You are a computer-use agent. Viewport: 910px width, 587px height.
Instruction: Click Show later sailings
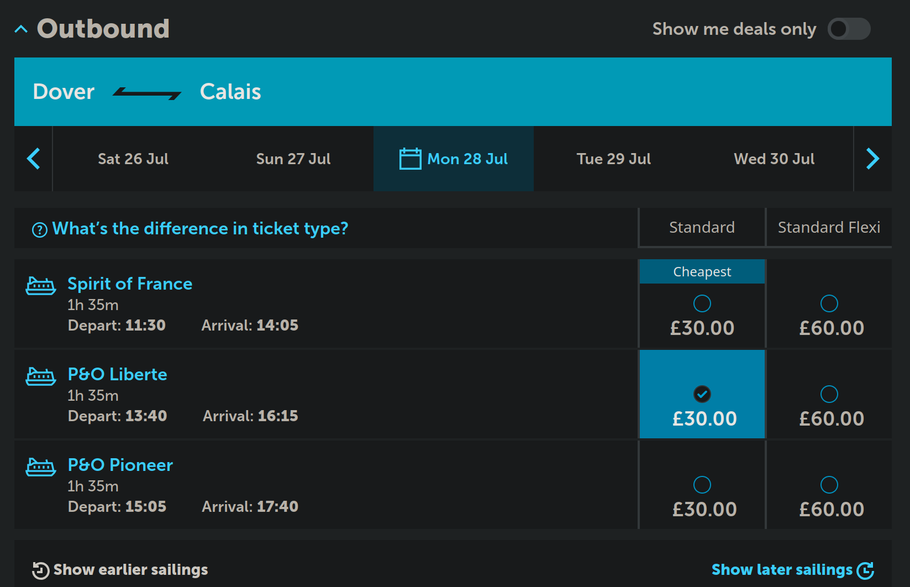click(782, 570)
